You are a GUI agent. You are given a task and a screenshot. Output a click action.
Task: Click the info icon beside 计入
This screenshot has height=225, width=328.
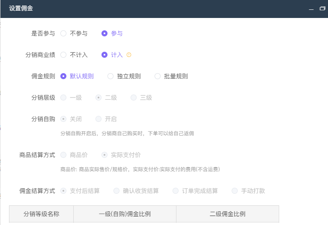click(x=129, y=55)
